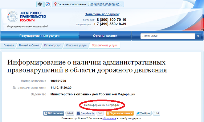Click application number 102561760
Screen dimensions: 204x122
coord(58,81)
